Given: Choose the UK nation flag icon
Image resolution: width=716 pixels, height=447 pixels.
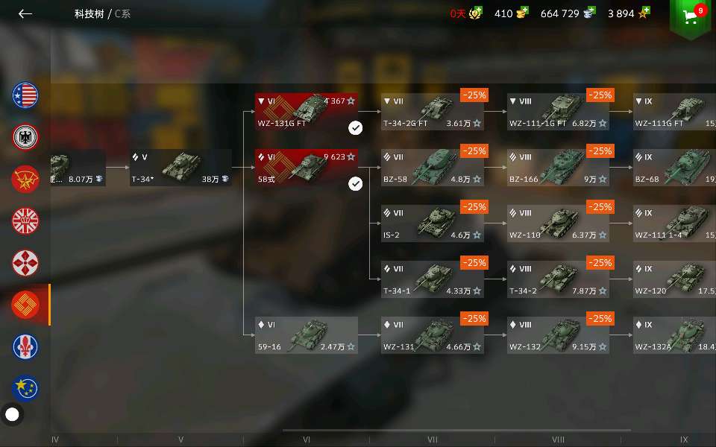Looking at the screenshot, I should point(25,221).
